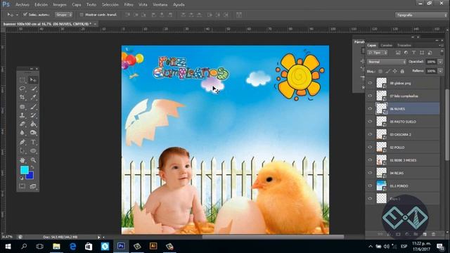
Task: Select the Rectangular Marquee tool
Action: pyautogui.click(x=22, y=80)
